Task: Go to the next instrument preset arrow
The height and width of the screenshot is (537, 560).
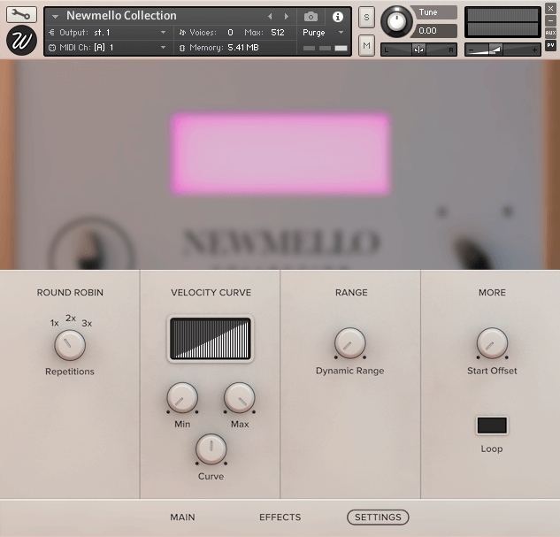Action: [x=287, y=17]
